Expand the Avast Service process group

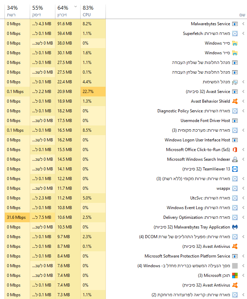(x=244, y=92)
